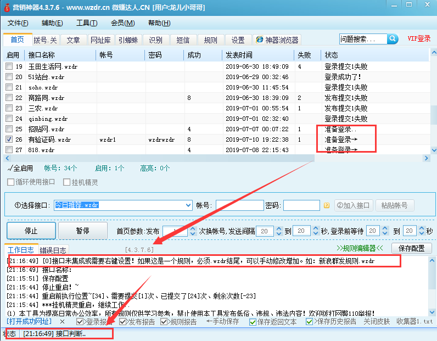Switch to the 引蜘蛛 tab
437x341 pixels.
pos(128,40)
